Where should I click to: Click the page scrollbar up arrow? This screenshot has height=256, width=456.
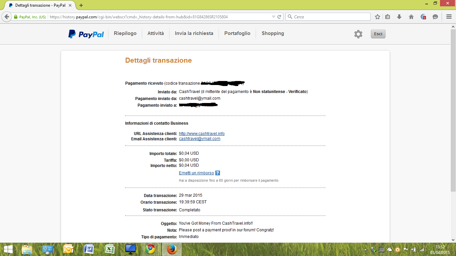(453, 26)
